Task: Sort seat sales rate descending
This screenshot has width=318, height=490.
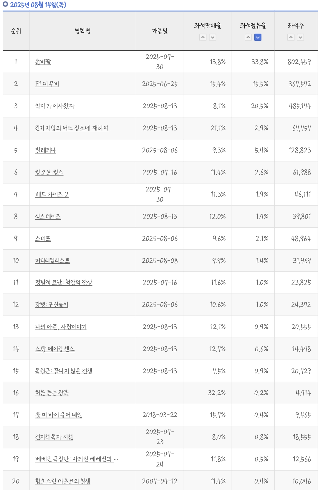Action: [213, 37]
